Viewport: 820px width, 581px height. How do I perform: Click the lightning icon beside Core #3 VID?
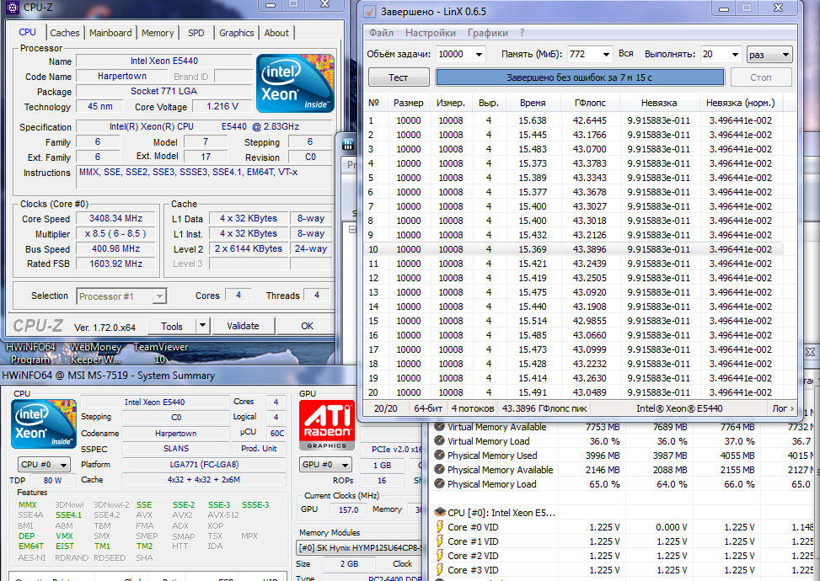tap(438, 570)
